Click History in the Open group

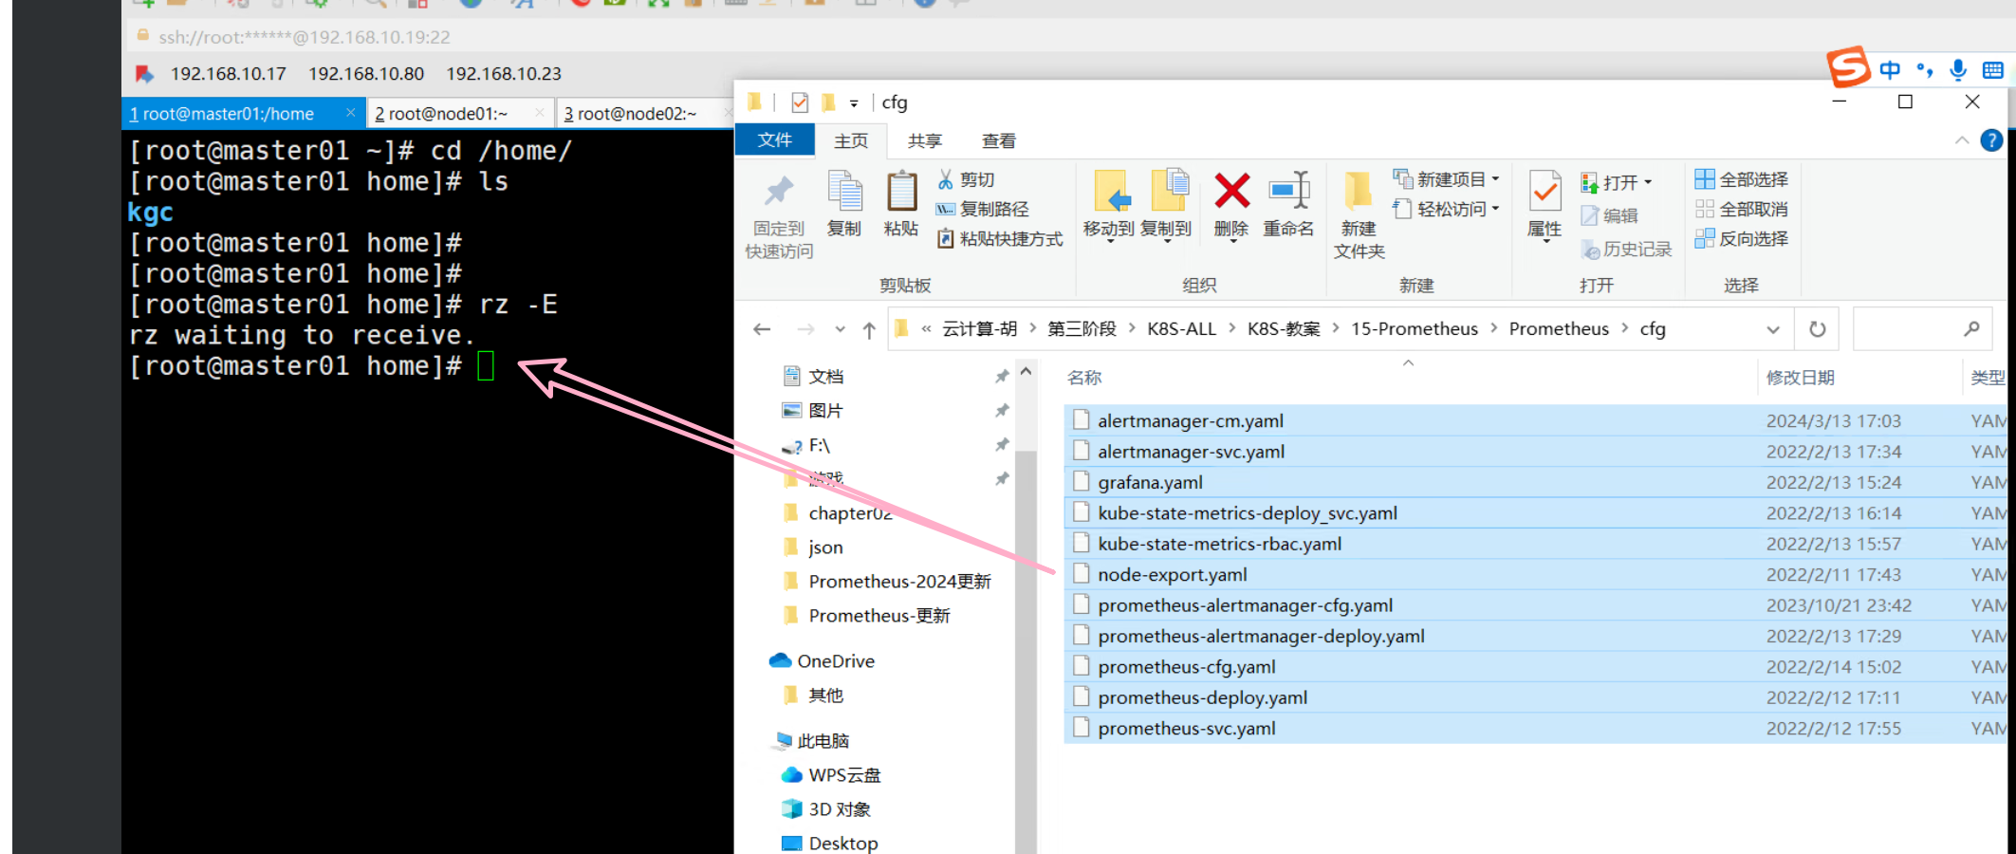click(1626, 249)
